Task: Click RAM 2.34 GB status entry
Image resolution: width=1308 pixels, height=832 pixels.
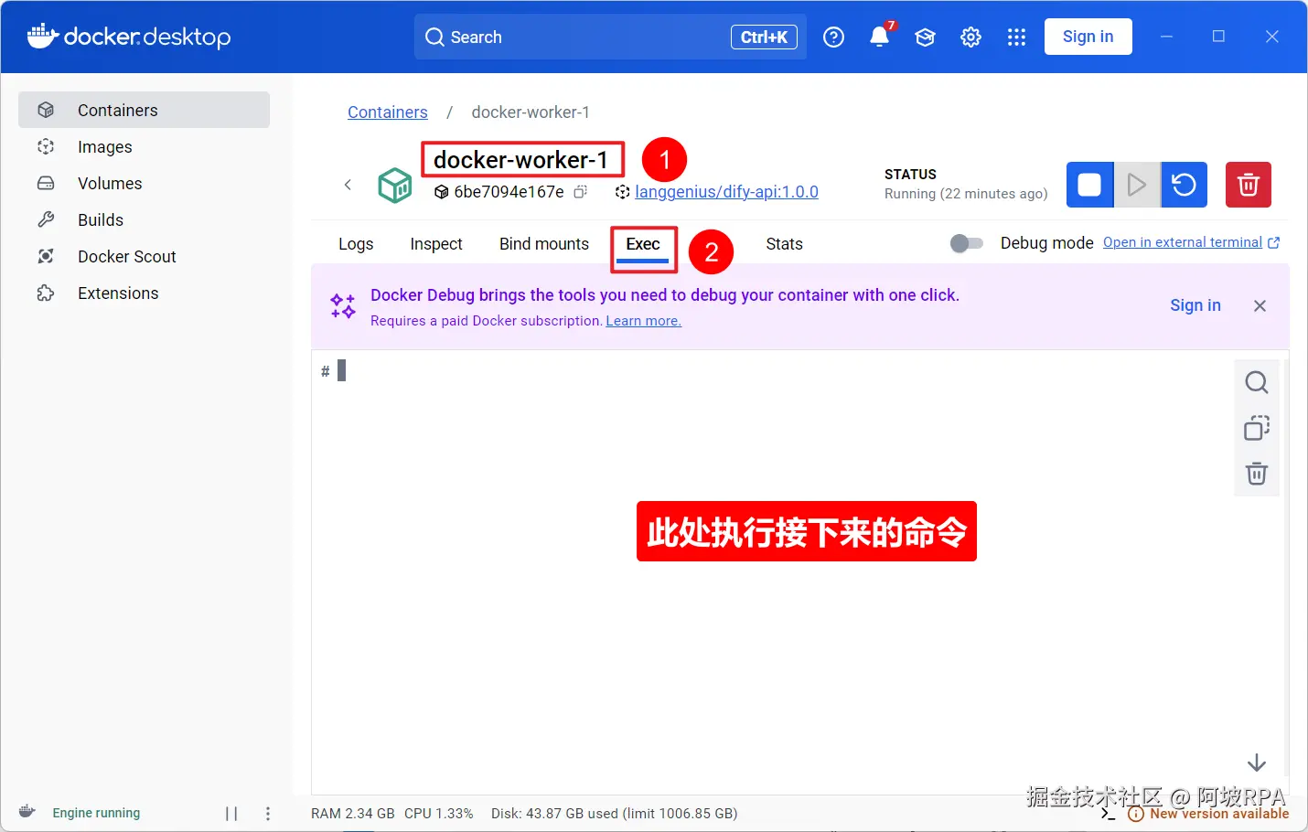Action: coord(353,814)
